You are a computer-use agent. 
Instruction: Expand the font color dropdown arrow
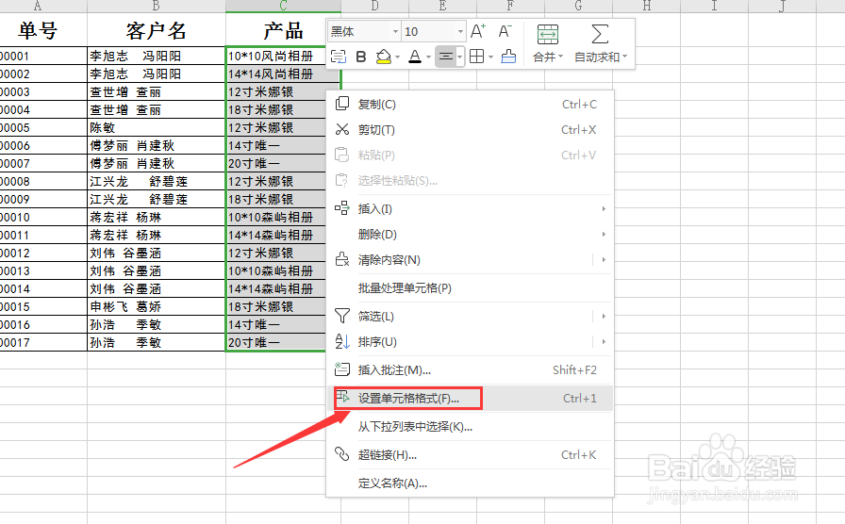428,57
